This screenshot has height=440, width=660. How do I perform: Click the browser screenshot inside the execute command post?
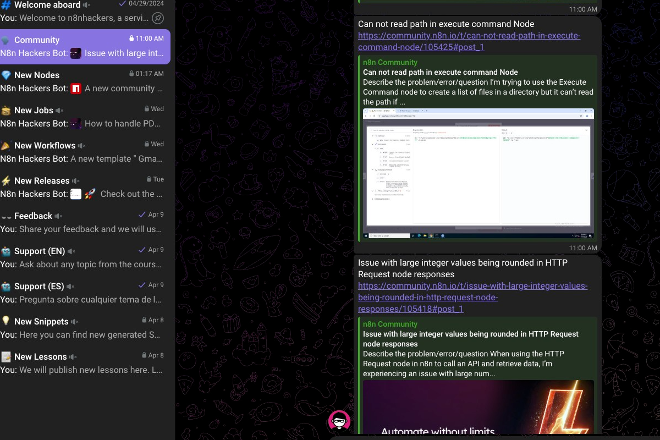[x=478, y=172]
